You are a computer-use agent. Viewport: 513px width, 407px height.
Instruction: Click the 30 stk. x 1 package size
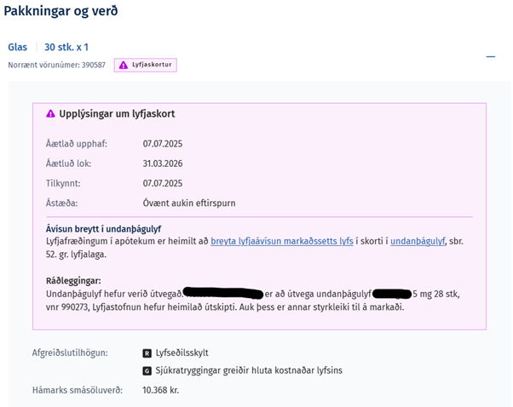click(66, 47)
